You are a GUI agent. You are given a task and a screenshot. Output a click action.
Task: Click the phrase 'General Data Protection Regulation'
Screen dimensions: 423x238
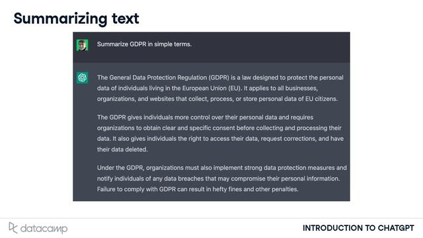[158, 78]
